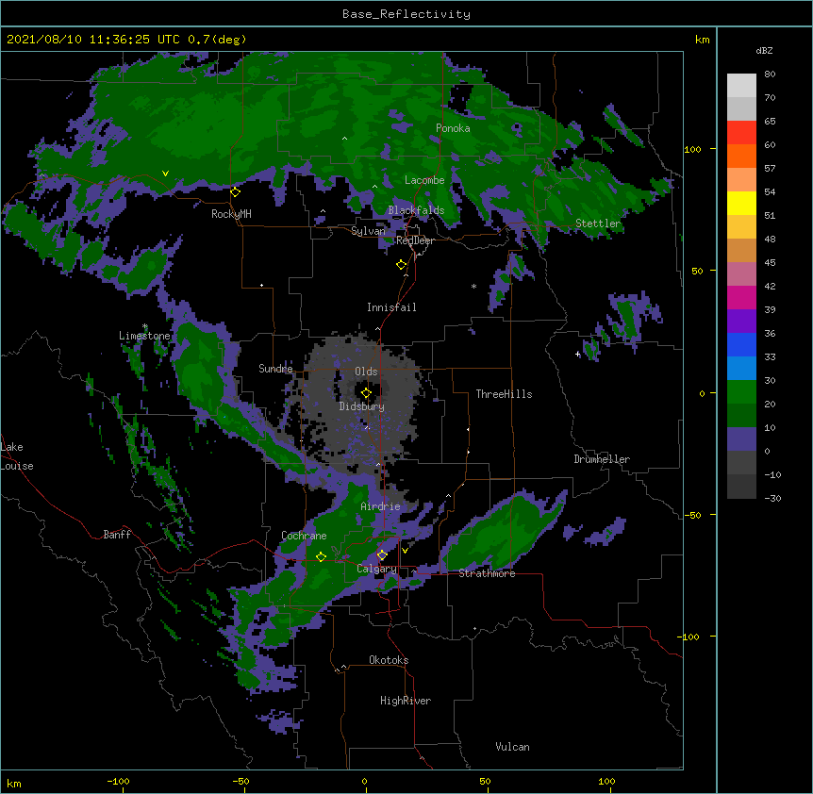
Task: Click the -50 tick on the bottom axis
Action: click(241, 781)
